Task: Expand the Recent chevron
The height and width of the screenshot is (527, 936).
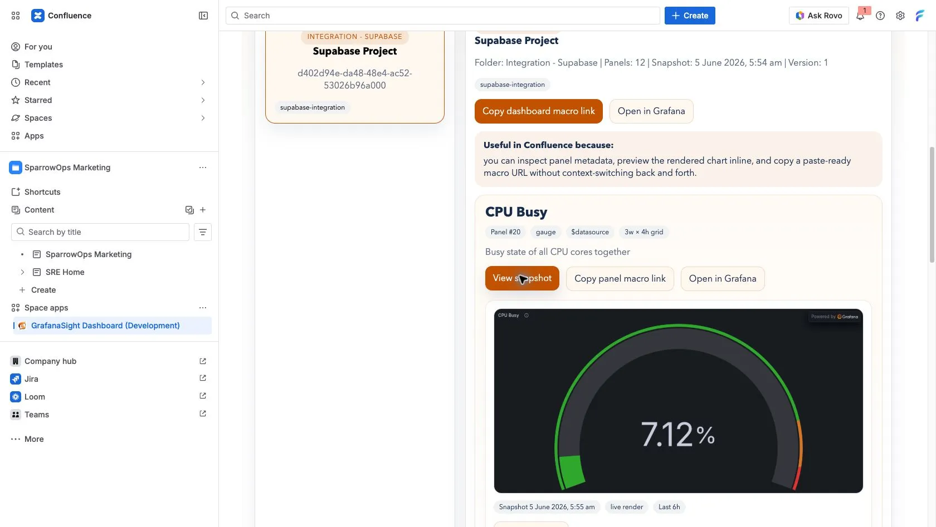Action: coord(203,82)
